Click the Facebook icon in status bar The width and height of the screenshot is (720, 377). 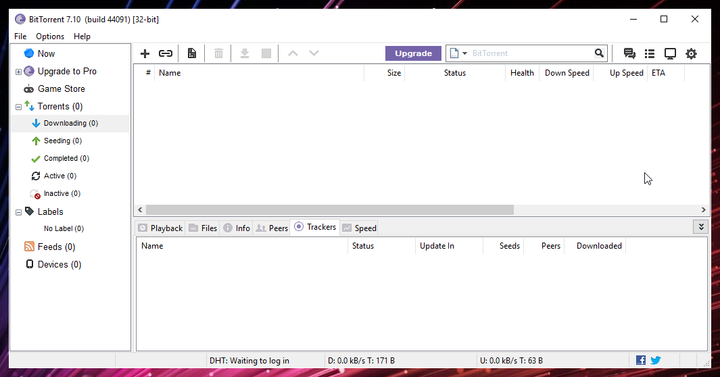click(x=641, y=361)
